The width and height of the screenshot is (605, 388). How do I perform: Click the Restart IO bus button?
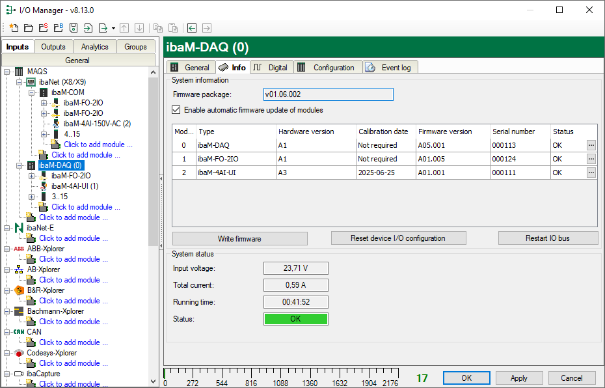tap(547, 238)
